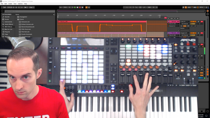
Task: Select Audio Effects category
Action: click(x=9, y=24)
